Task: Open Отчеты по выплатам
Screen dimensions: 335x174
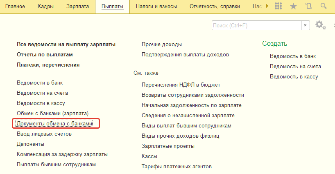Action: [45, 54]
